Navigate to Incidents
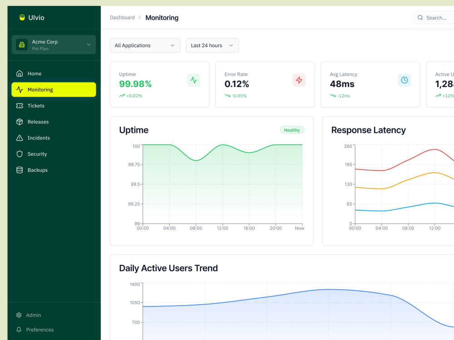This screenshot has height=340, width=454. 54,138
